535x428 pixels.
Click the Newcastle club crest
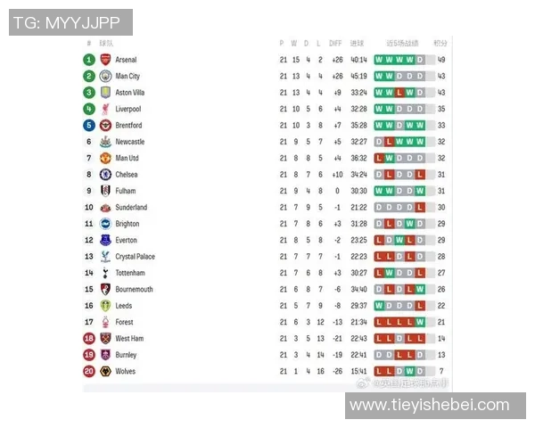[x=105, y=142]
